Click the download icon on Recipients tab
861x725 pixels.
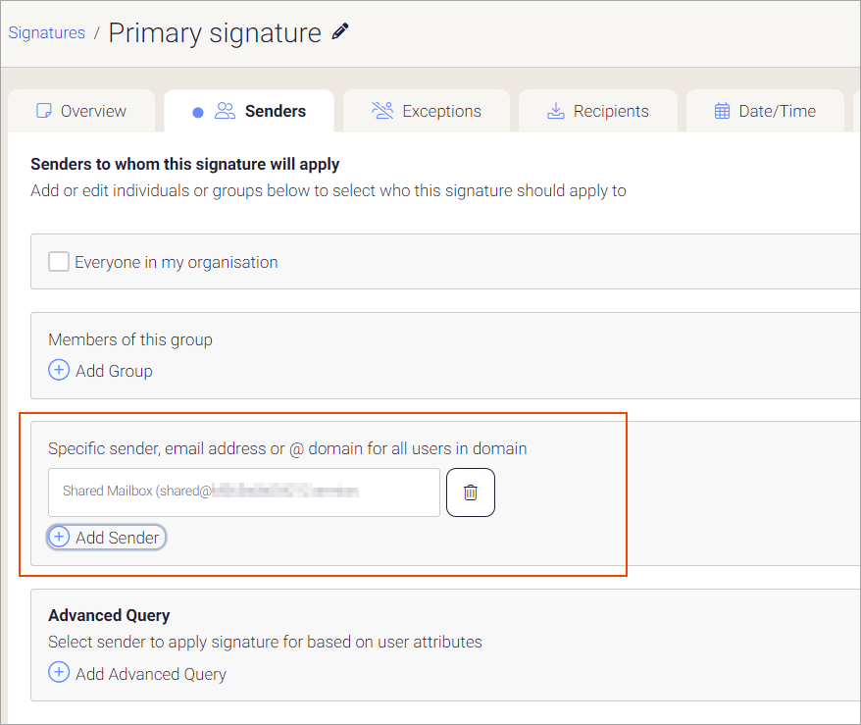555,111
